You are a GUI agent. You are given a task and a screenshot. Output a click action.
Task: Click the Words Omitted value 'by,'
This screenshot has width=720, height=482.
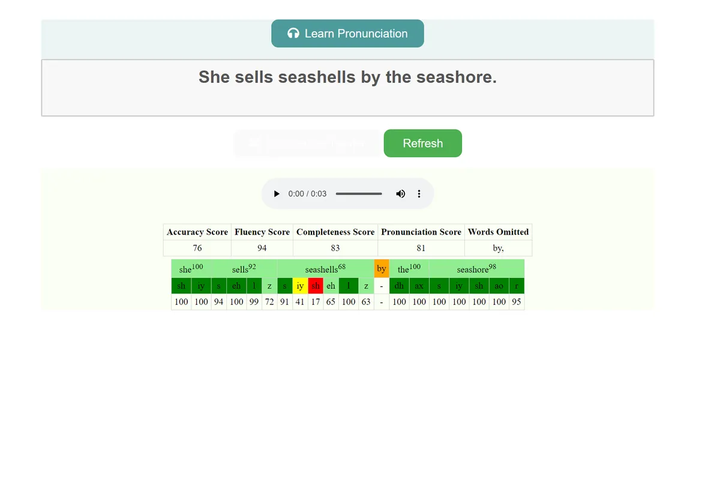pos(498,247)
